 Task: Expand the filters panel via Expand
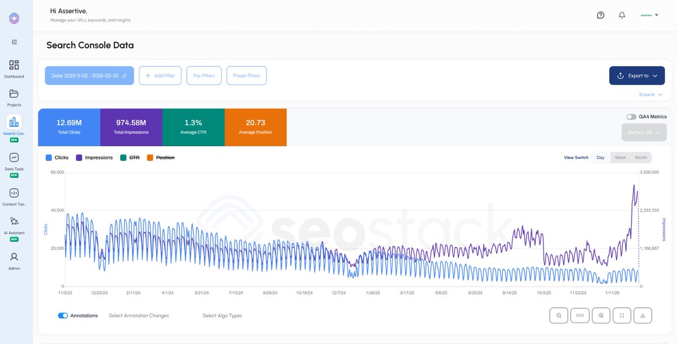651,95
